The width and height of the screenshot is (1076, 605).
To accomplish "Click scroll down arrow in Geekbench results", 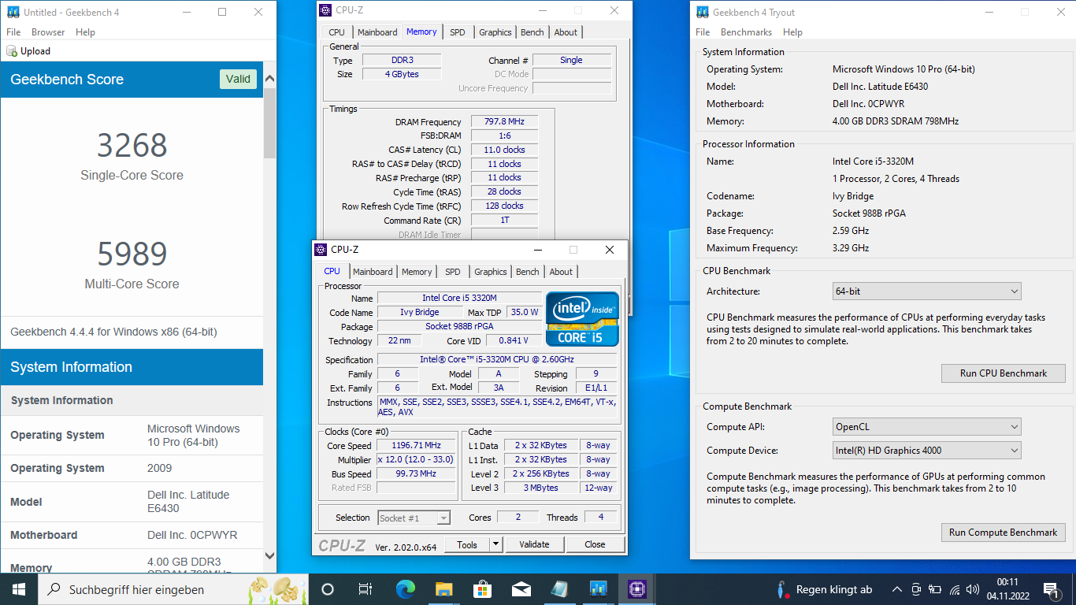I will (269, 555).
